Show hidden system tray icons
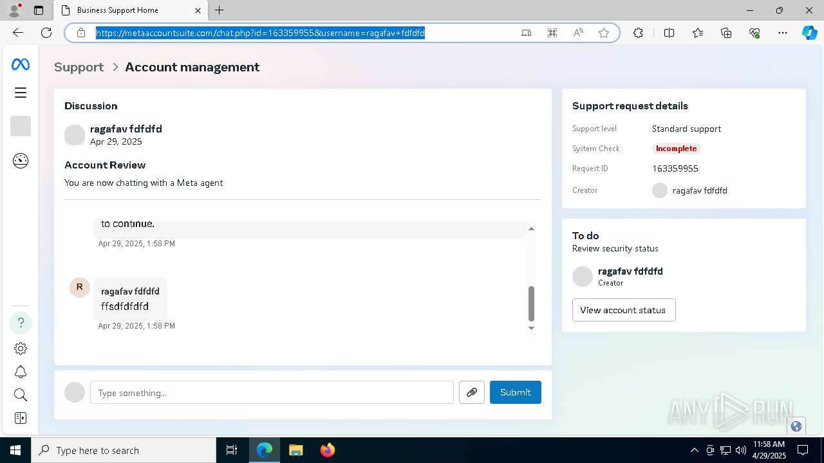Image resolution: width=824 pixels, height=463 pixels. pos(694,450)
